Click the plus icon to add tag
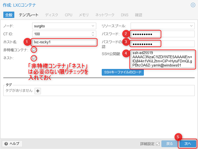Image resolution: width=198 pixels, height=149 pixels. (38, 91)
